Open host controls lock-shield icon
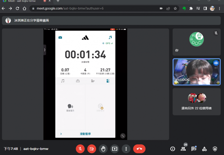 tap(215, 149)
